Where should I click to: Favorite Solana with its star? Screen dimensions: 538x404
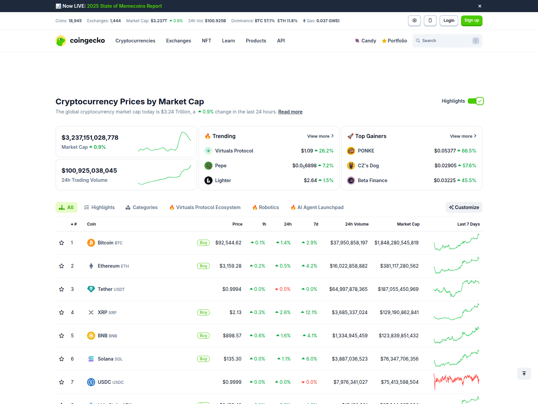click(62, 359)
